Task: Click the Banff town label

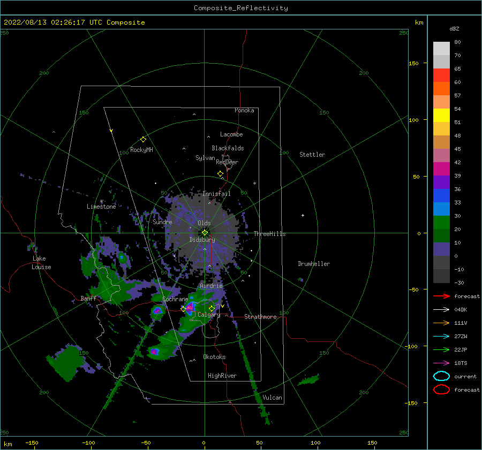Action: tap(88, 298)
